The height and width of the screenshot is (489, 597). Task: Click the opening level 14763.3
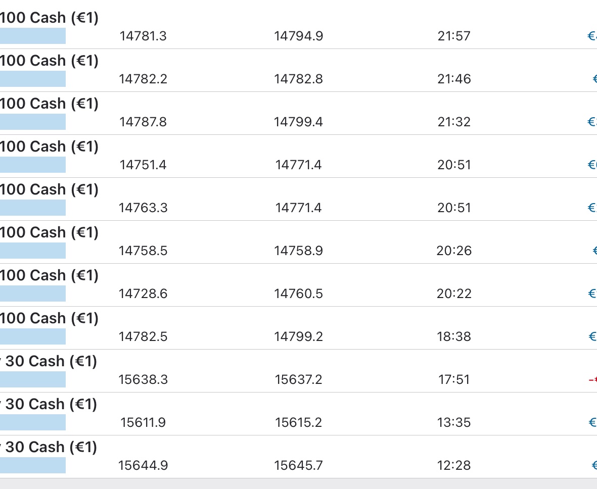(x=143, y=208)
